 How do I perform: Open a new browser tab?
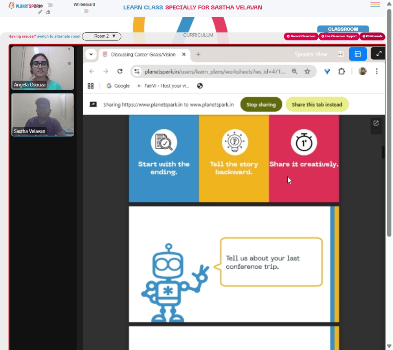coord(198,54)
